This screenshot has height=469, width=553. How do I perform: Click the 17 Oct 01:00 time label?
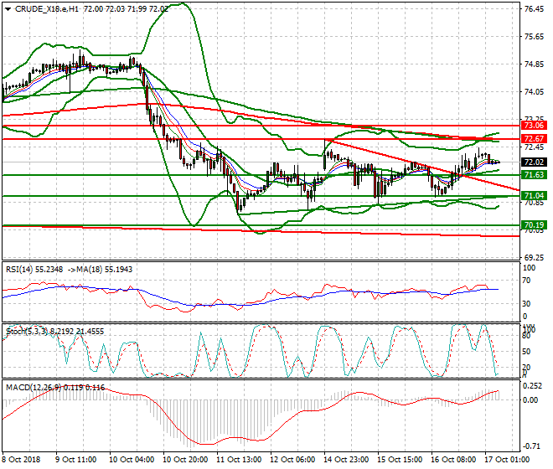click(x=507, y=460)
